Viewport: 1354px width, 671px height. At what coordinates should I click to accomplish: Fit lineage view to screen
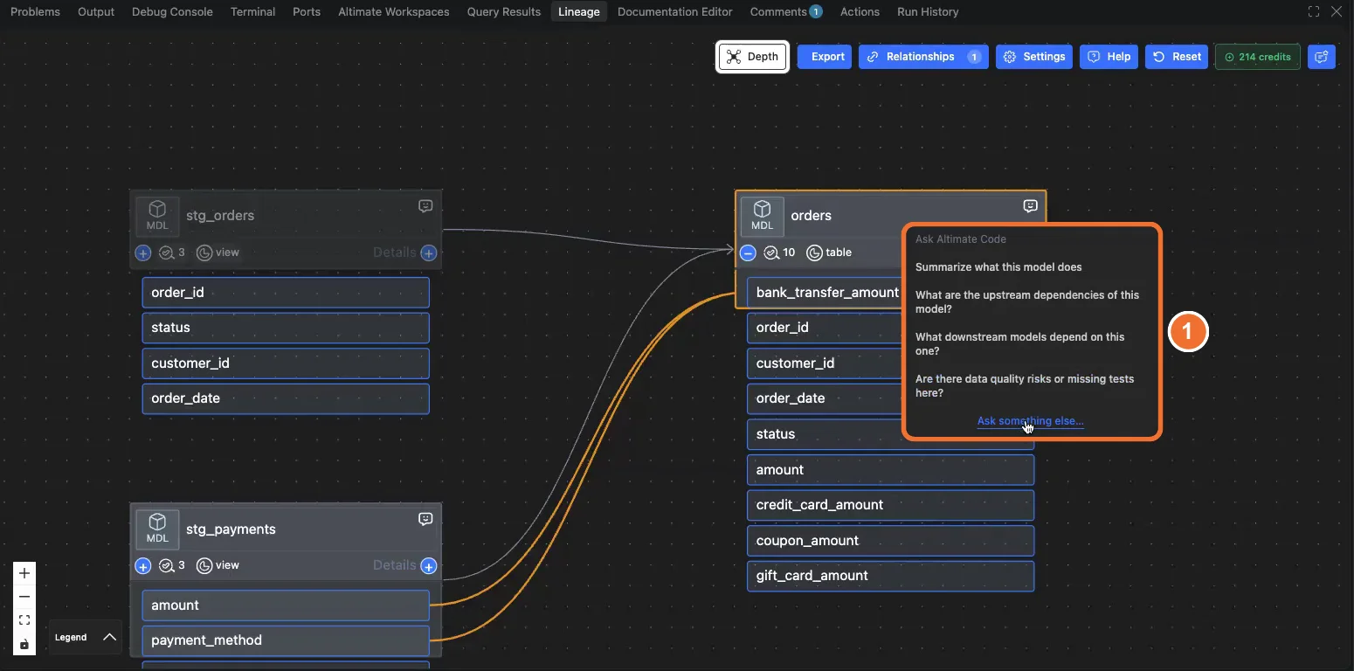pyautogui.click(x=24, y=620)
